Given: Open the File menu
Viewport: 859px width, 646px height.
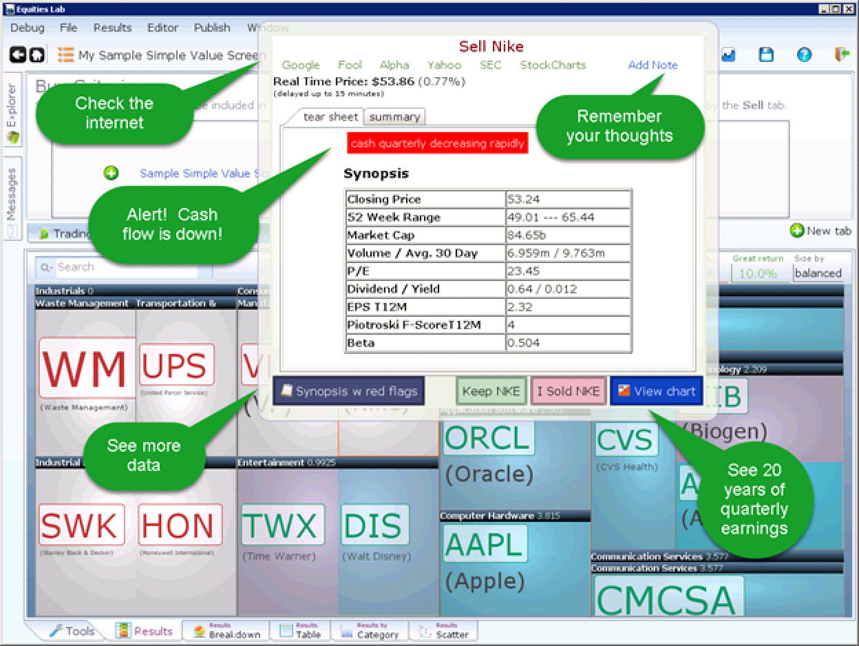Looking at the screenshot, I should coord(68,28).
